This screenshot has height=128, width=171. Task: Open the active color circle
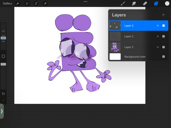pyautogui.click(x=167, y=3)
